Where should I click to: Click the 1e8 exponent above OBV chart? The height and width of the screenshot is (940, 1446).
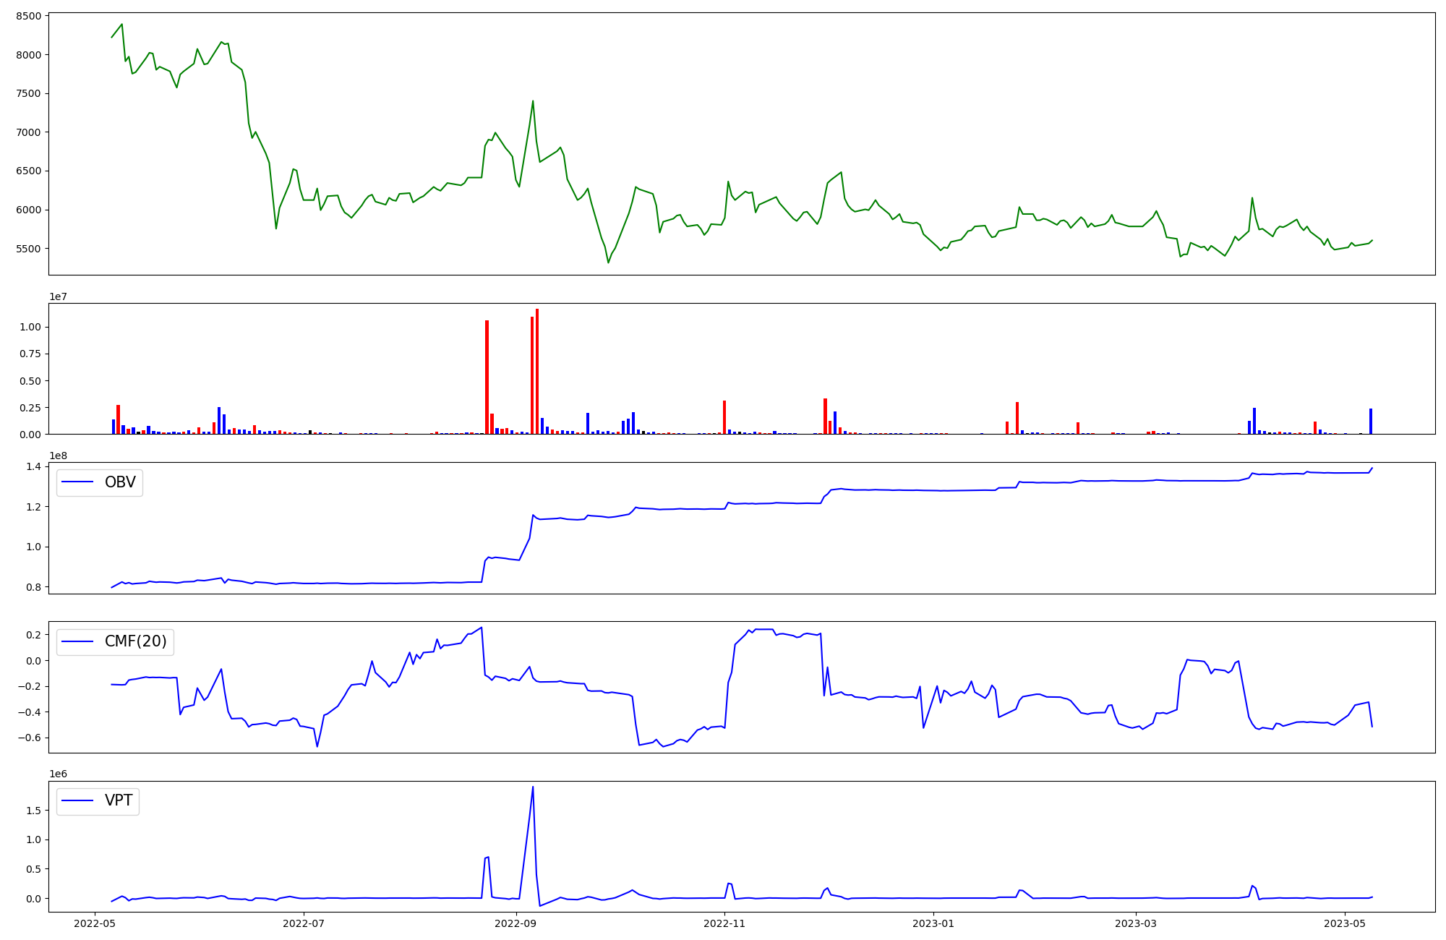59,456
